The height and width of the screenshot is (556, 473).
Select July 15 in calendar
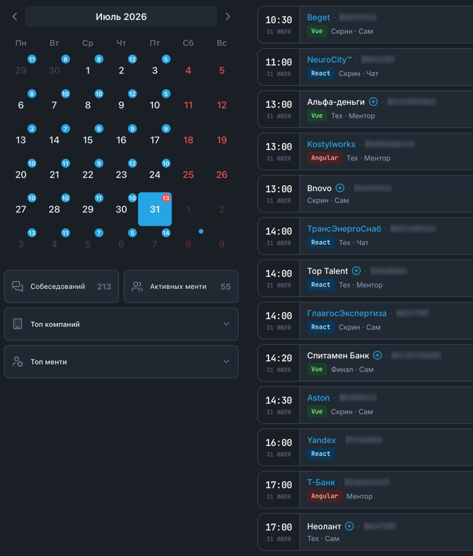pos(88,140)
